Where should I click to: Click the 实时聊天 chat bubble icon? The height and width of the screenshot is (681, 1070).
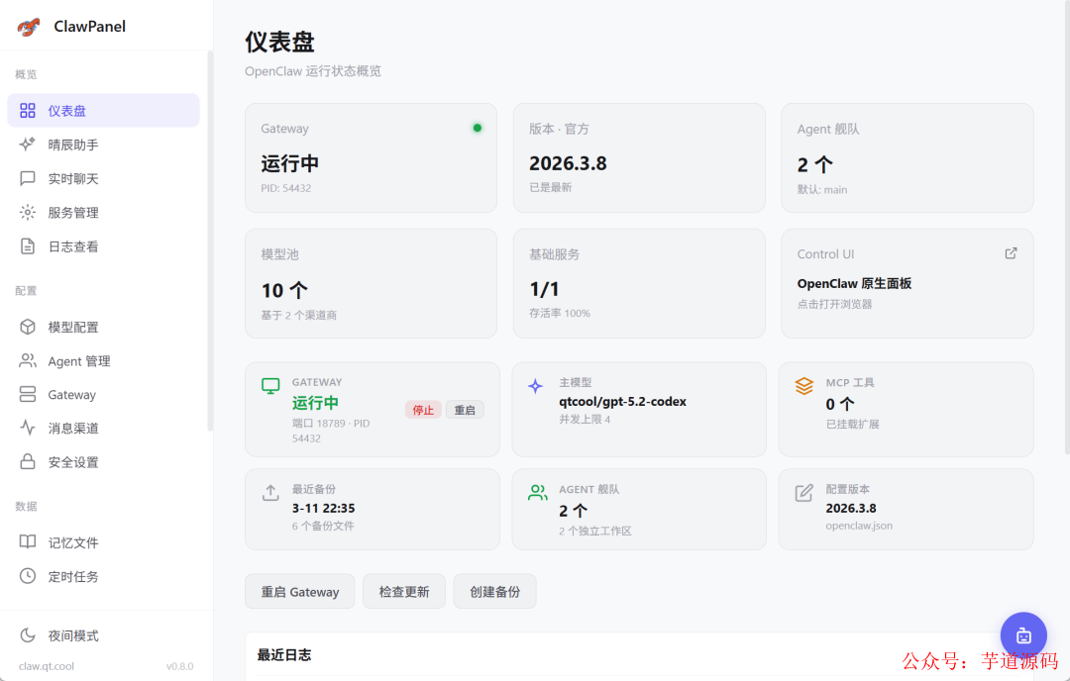(28, 178)
